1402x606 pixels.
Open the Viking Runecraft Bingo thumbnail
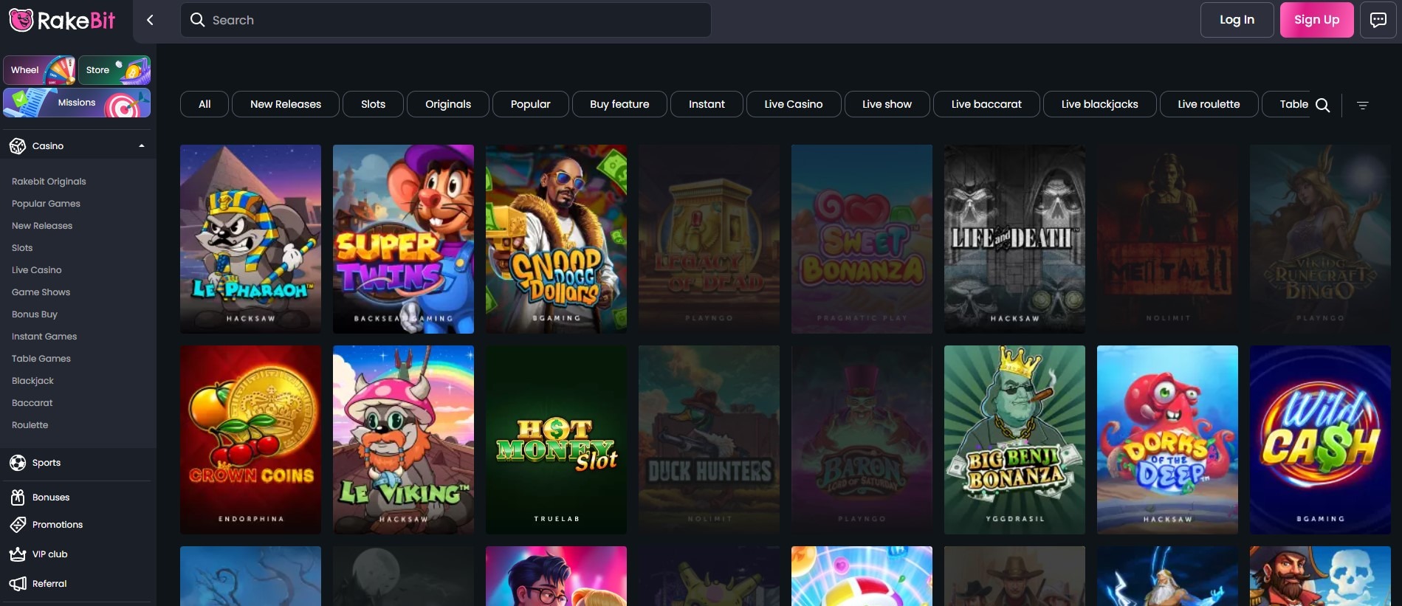point(1320,239)
